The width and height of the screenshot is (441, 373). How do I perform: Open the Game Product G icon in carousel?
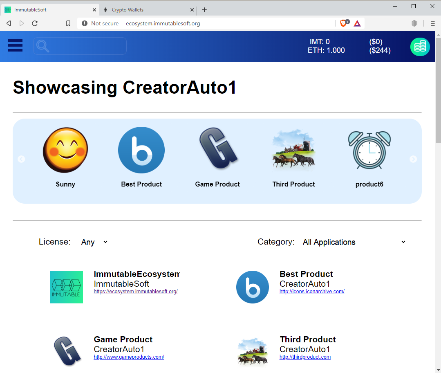[x=218, y=148]
